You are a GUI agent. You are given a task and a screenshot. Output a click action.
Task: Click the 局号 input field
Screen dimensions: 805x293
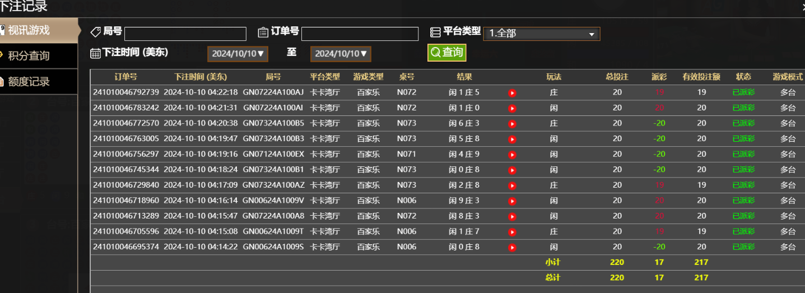pos(185,34)
